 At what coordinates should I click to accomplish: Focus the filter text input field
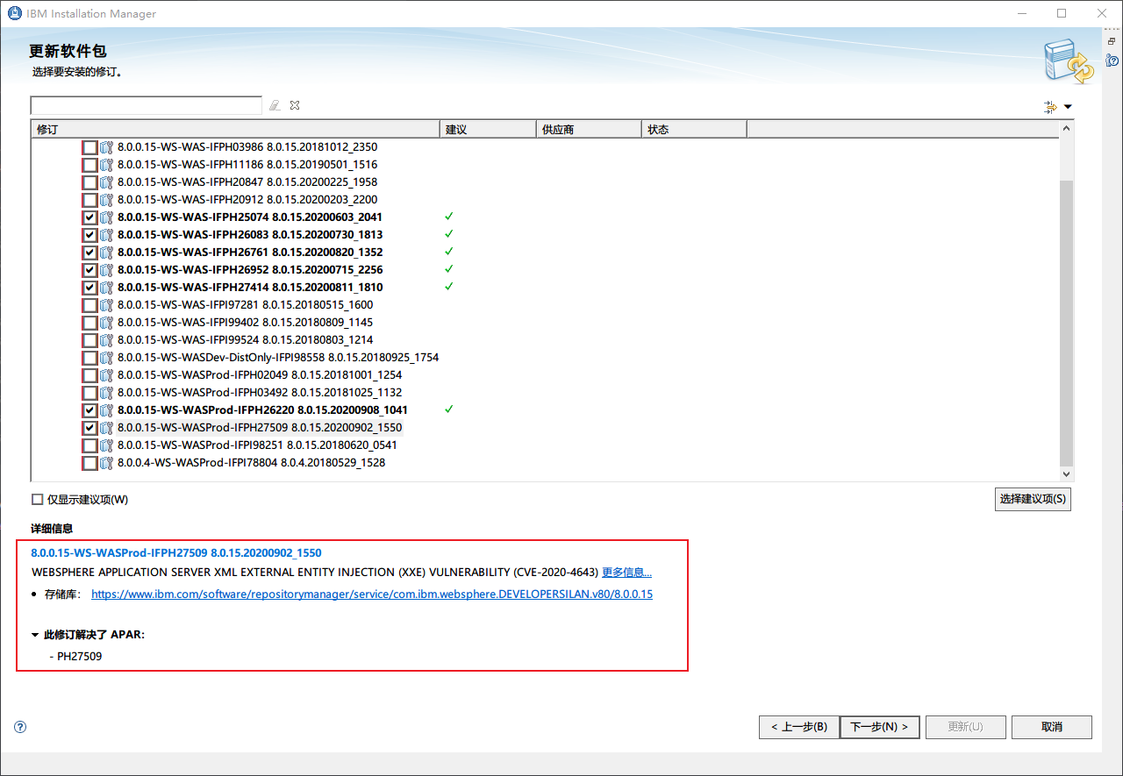click(146, 105)
